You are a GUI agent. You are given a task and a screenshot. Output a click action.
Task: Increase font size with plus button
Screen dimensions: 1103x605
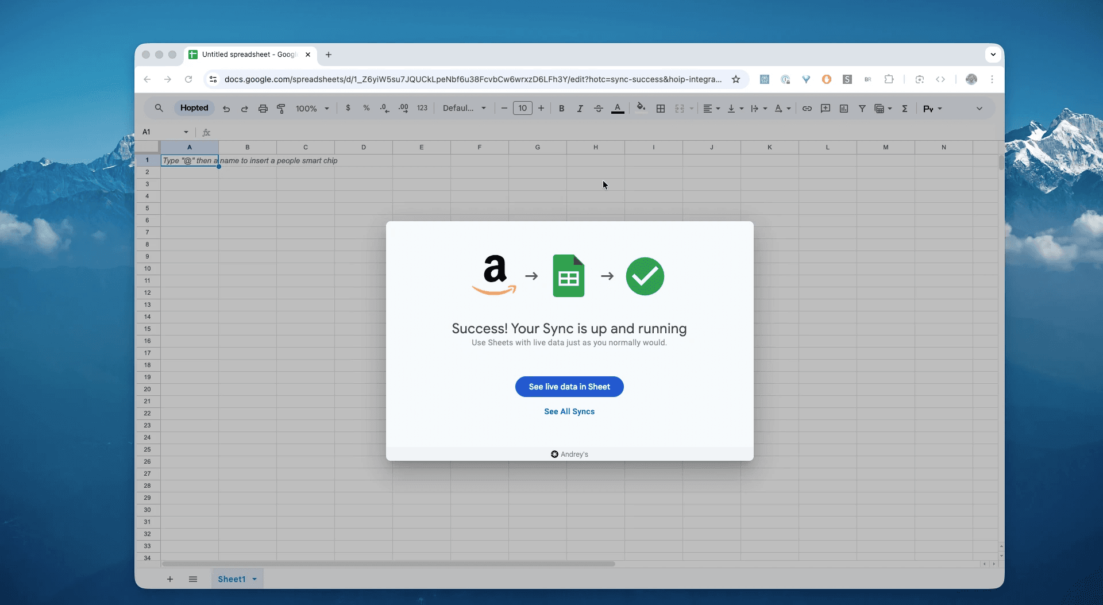tap(541, 108)
